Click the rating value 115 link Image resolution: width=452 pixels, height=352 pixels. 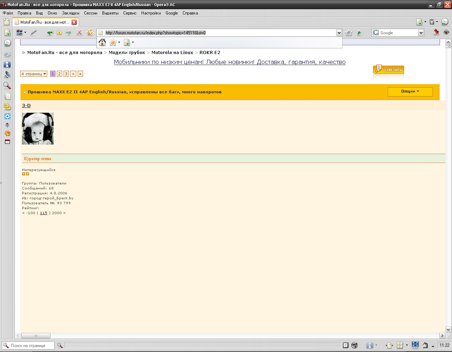43,213
